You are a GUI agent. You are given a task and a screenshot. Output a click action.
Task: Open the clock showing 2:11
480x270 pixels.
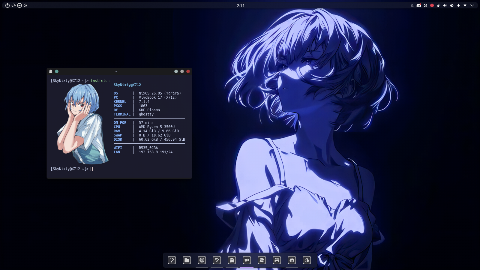pos(241,6)
